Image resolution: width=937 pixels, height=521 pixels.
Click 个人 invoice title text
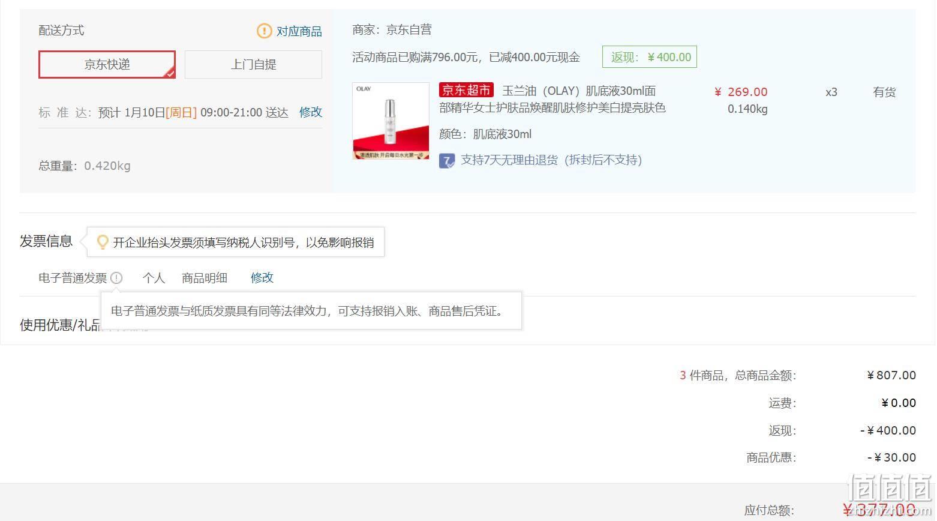(x=154, y=278)
